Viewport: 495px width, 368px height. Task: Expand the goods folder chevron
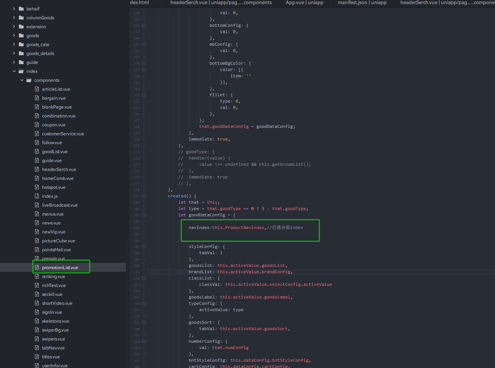pyautogui.click(x=14, y=35)
